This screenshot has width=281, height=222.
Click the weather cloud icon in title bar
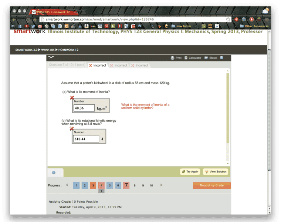coord(265,11)
